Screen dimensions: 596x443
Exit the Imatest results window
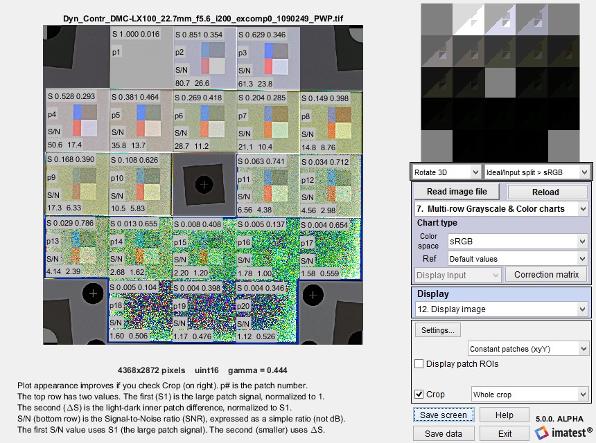(x=505, y=433)
